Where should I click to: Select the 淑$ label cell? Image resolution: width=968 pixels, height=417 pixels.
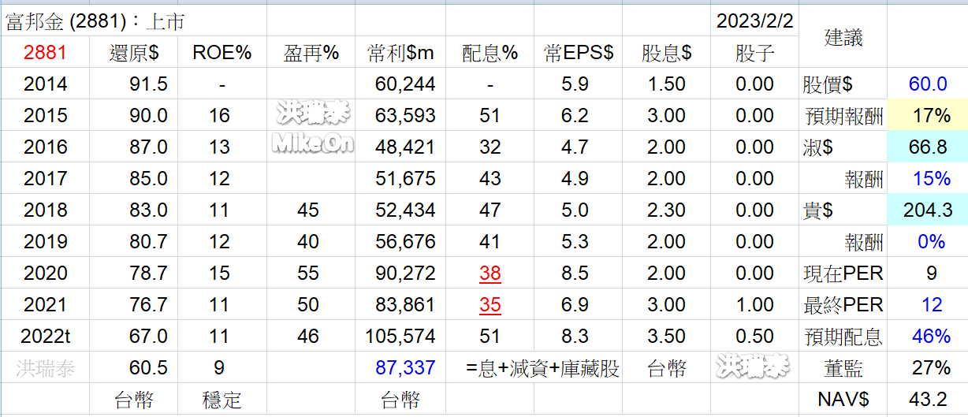coord(817,147)
